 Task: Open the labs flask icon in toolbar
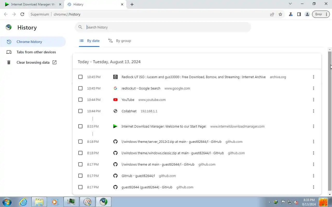291,14
